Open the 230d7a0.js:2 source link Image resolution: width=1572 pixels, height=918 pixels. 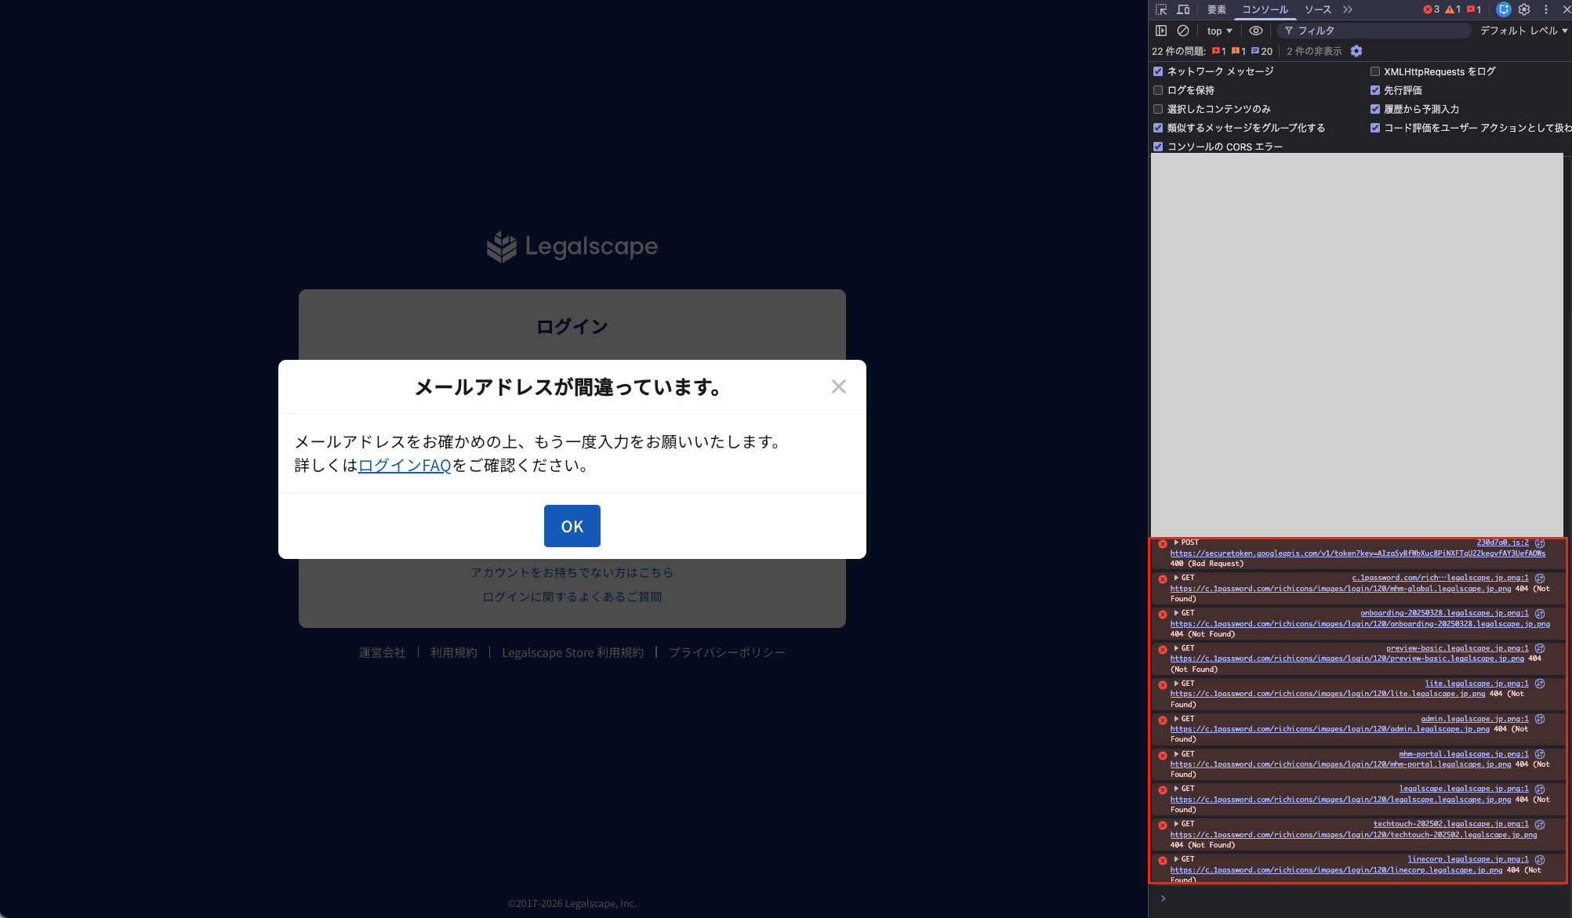tap(1502, 542)
